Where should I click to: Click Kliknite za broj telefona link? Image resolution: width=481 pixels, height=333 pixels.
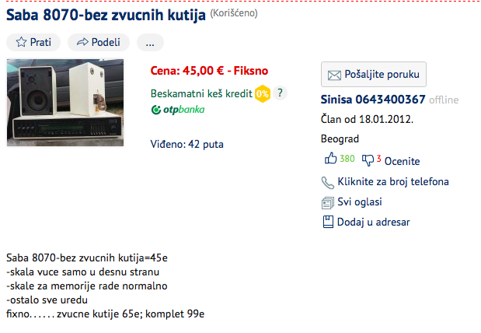point(393,182)
